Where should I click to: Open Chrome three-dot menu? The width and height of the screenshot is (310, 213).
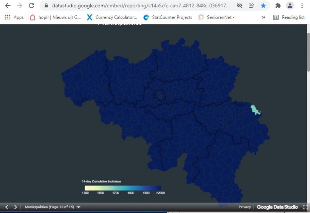[x=302, y=6]
